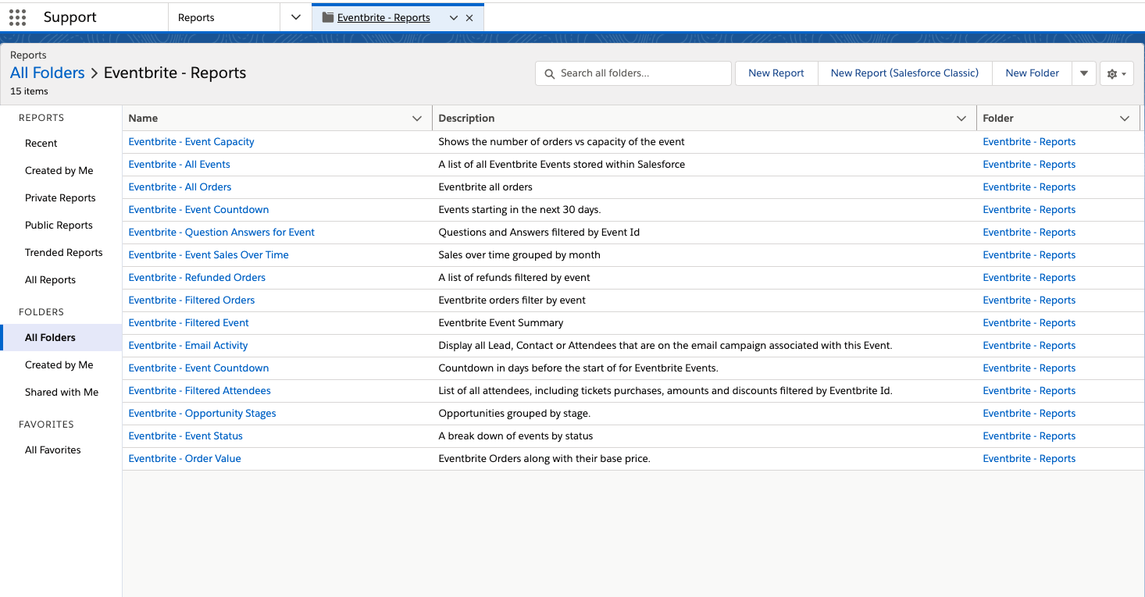Open Trended Reports in sidebar
Image resolution: width=1145 pixels, height=597 pixels.
point(64,253)
